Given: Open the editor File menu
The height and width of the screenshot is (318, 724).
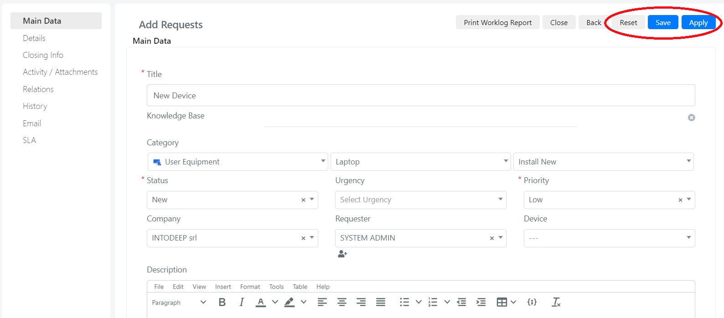Looking at the screenshot, I should point(159,287).
